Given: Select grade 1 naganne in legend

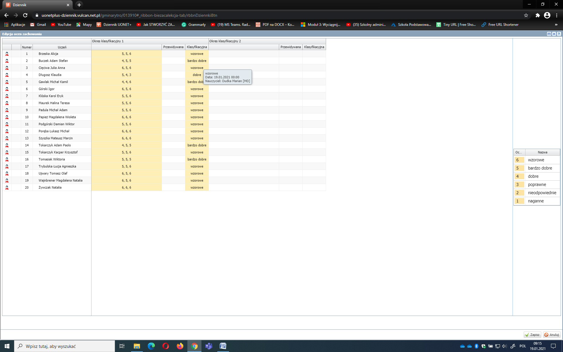Looking at the screenshot, I should point(536,201).
